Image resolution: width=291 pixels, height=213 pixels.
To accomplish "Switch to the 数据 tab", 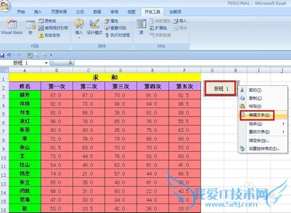I will click(97, 12).
